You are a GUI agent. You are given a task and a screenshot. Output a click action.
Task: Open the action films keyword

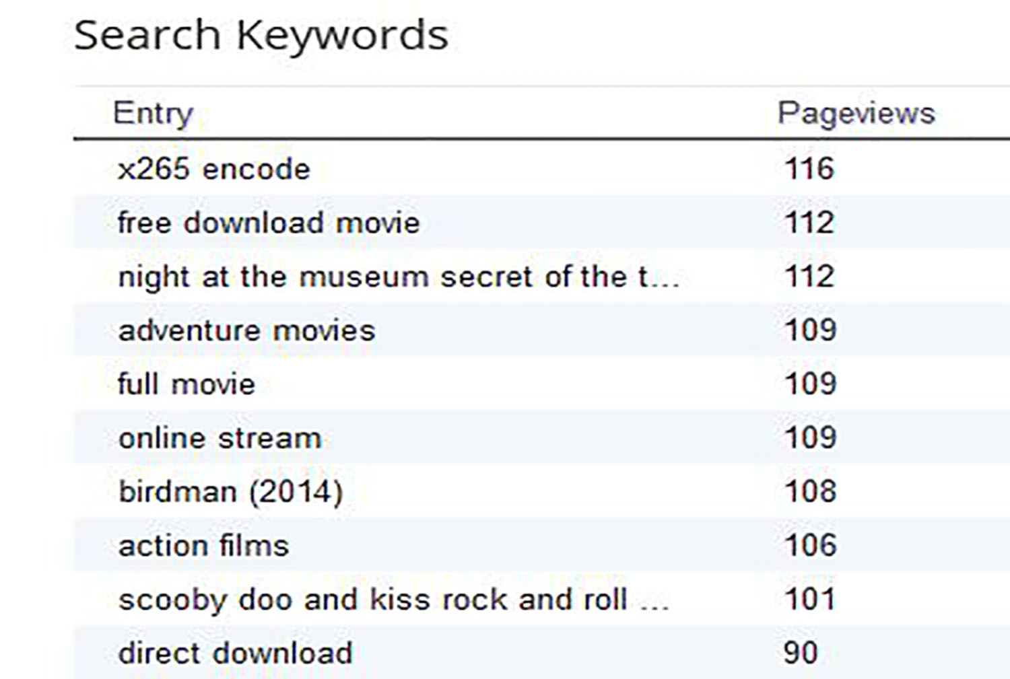coord(203,546)
